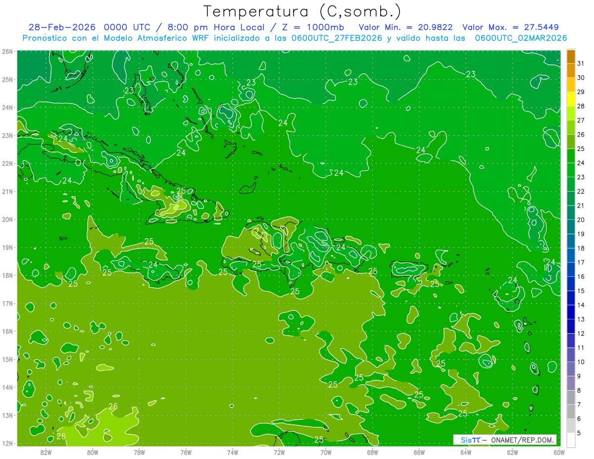Click the '22N' latitude axis label
Screen dimensions: 594x459
pyautogui.click(x=7, y=163)
